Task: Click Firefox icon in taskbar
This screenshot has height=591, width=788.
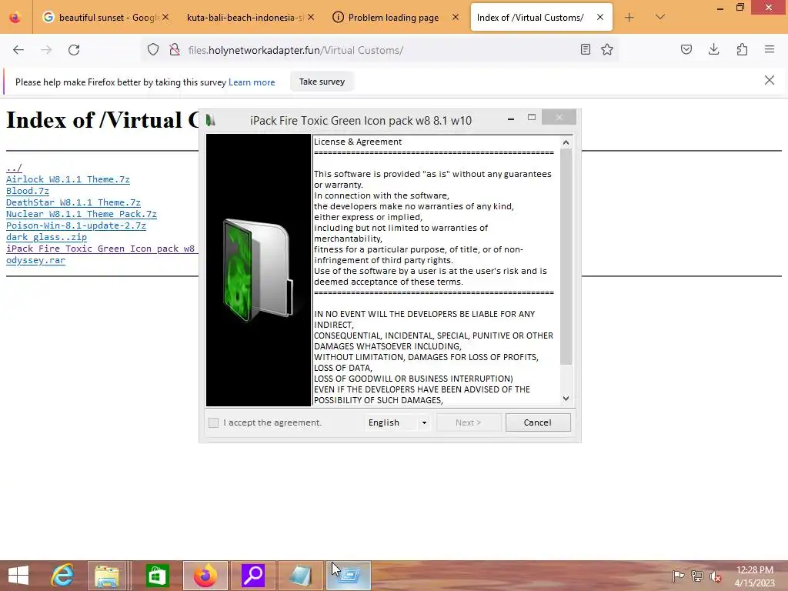Action: (205, 576)
